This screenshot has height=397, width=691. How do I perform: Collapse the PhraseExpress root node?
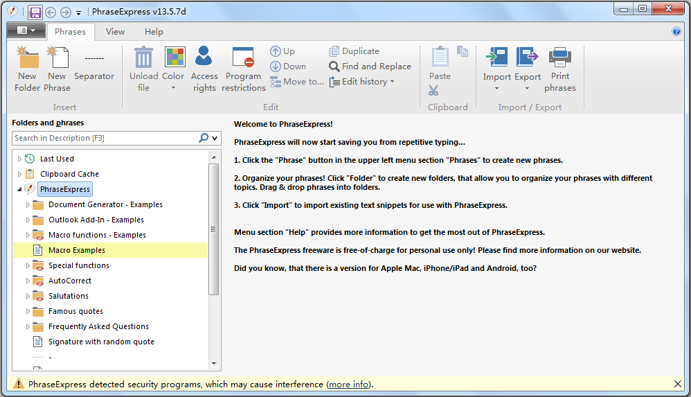coord(19,189)
